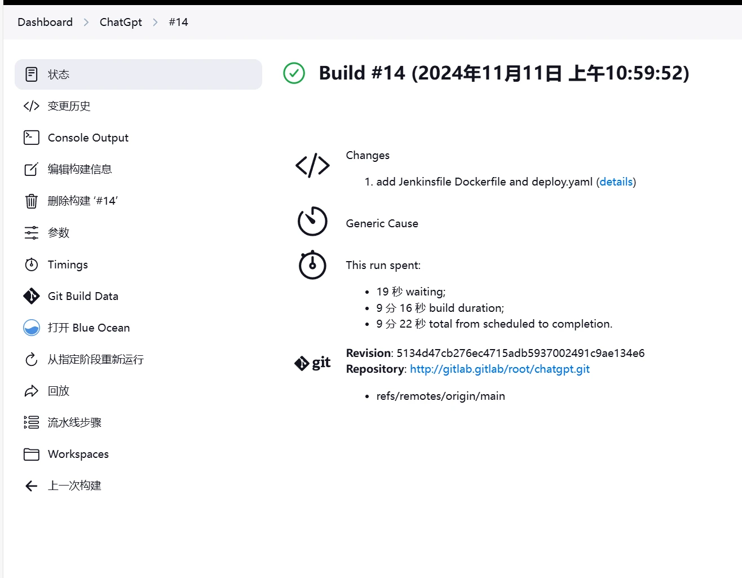Go to ChatGpt project in breadcrumb
The width and height of the screenshot is (742, 578).
coord(121,22)
